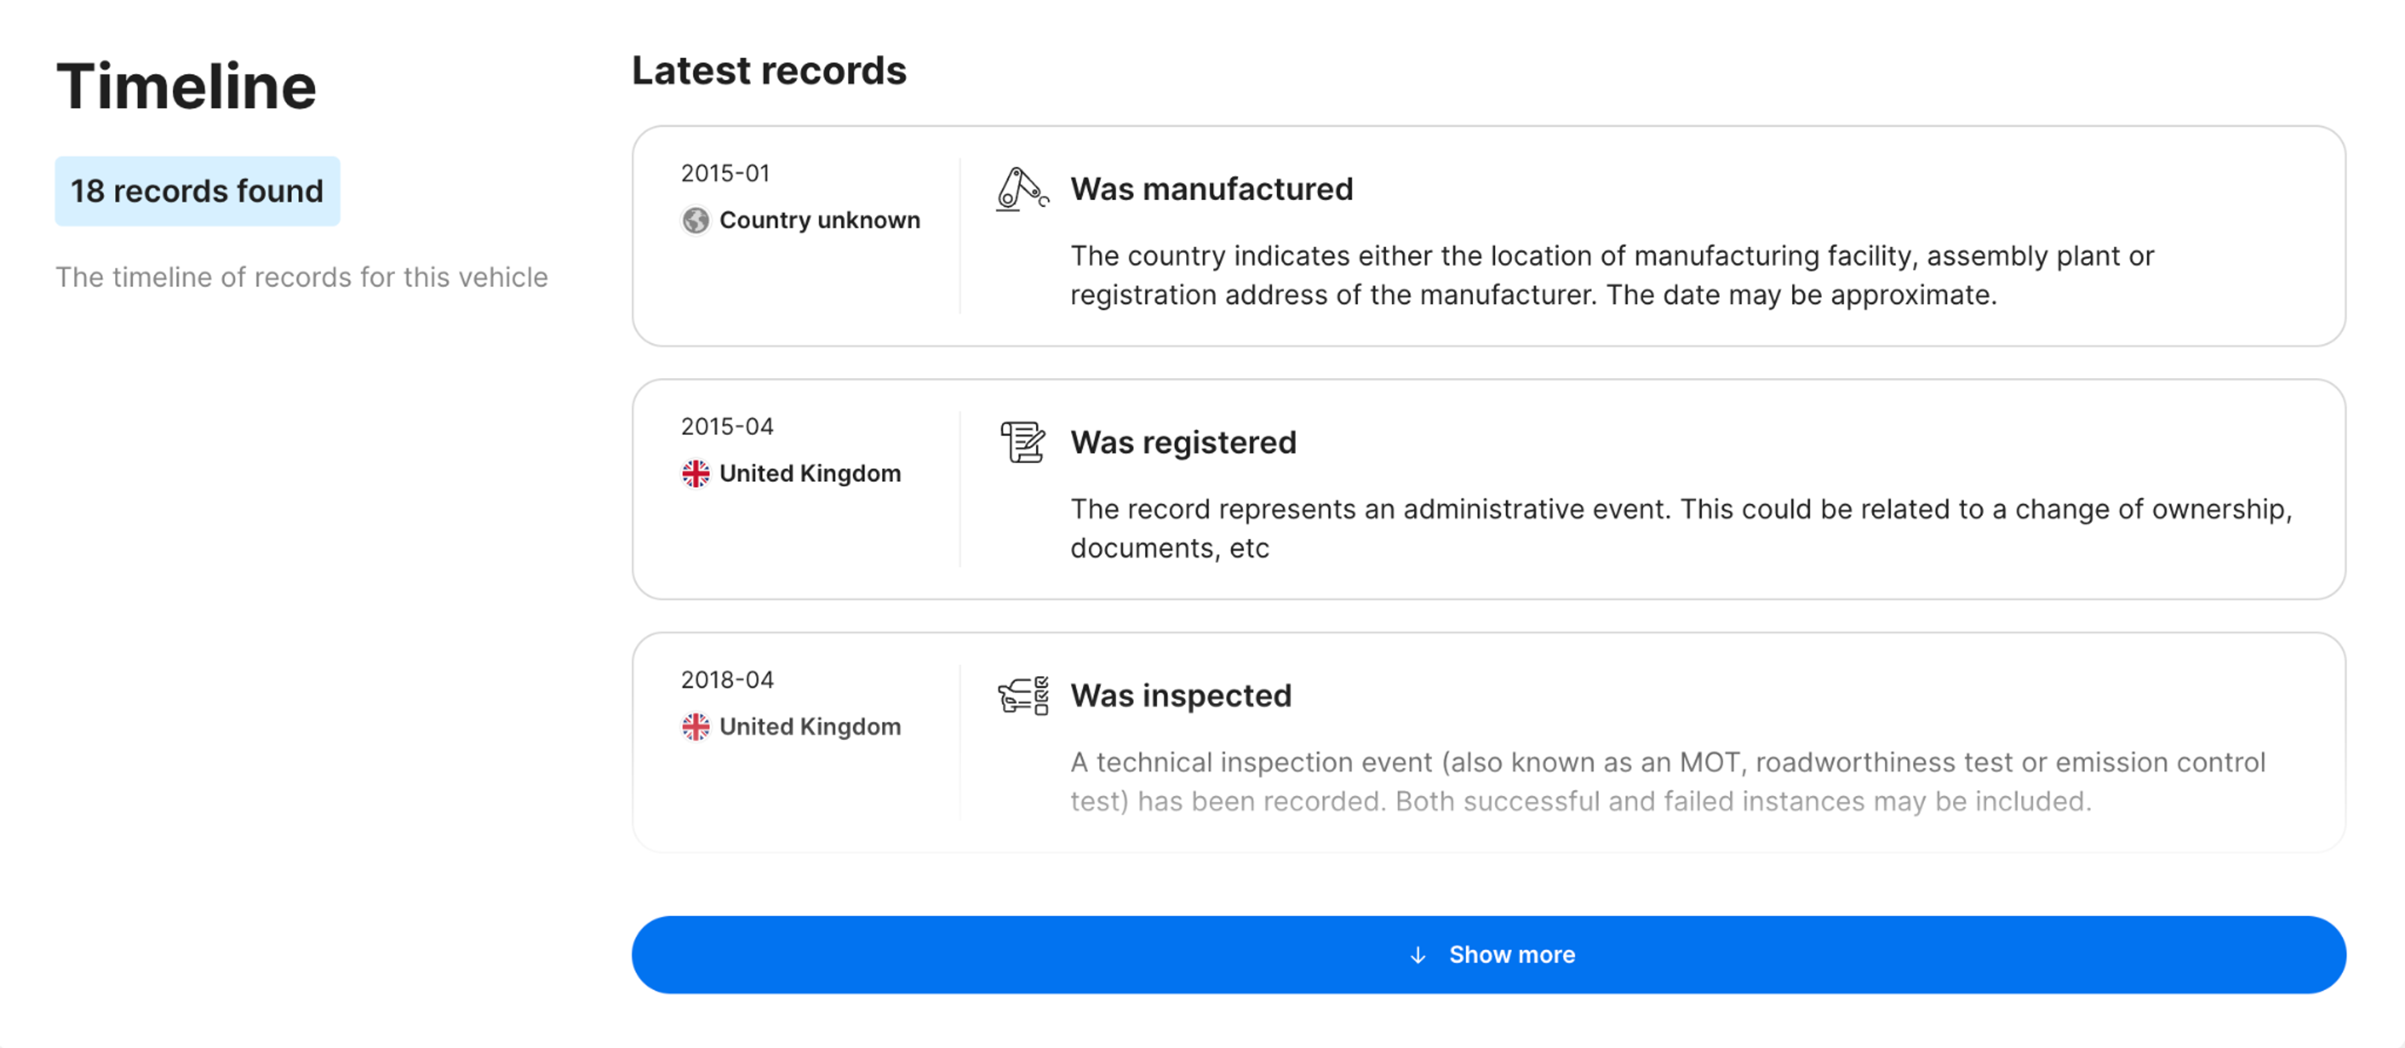Click the document registration icon
This screenshot has height=1048, width=2405.
[x=1021, y=443]
